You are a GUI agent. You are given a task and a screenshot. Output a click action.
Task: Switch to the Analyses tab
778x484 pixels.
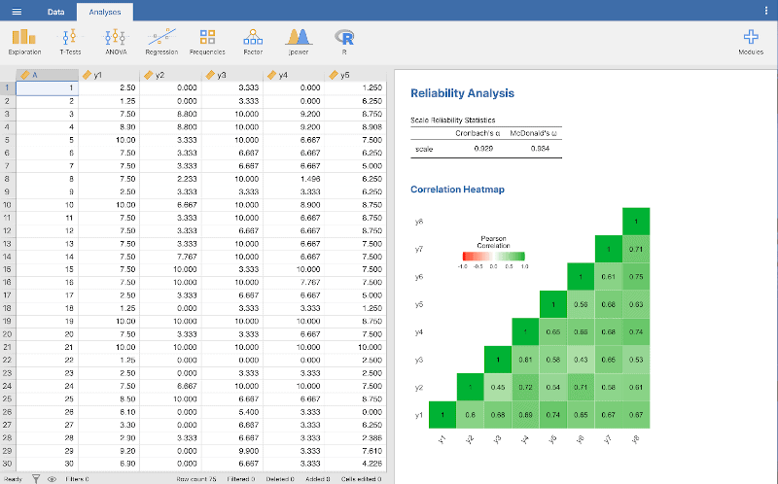(105, 11)
